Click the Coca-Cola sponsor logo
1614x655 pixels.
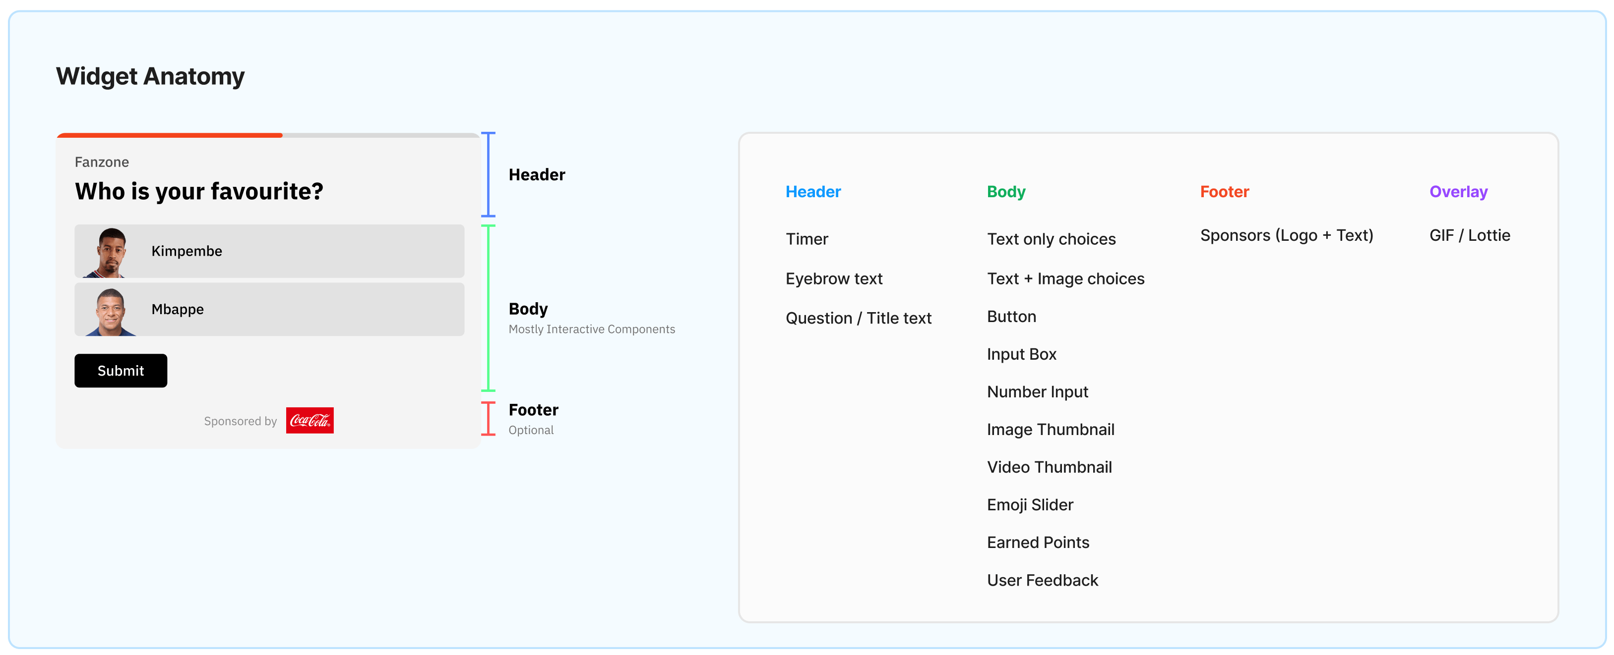click(310, 421)
